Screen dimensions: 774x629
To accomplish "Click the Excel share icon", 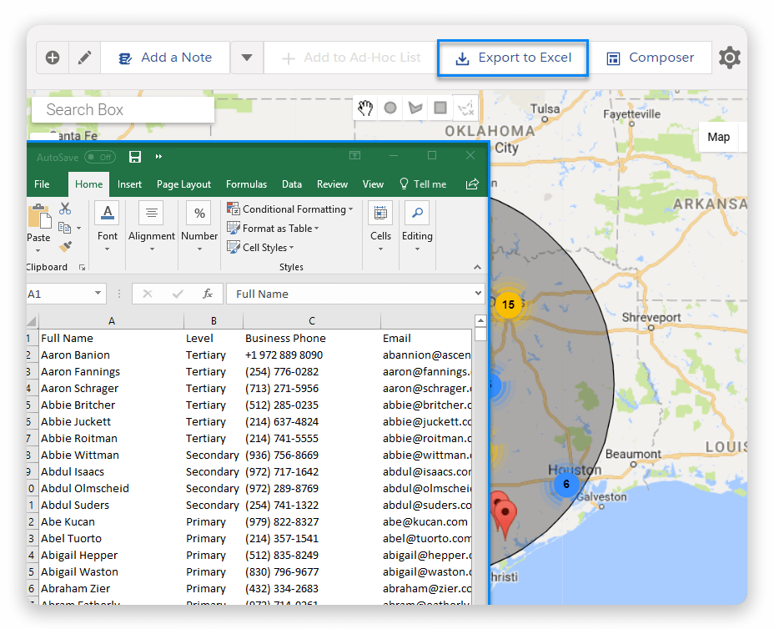I will point(472,184).
